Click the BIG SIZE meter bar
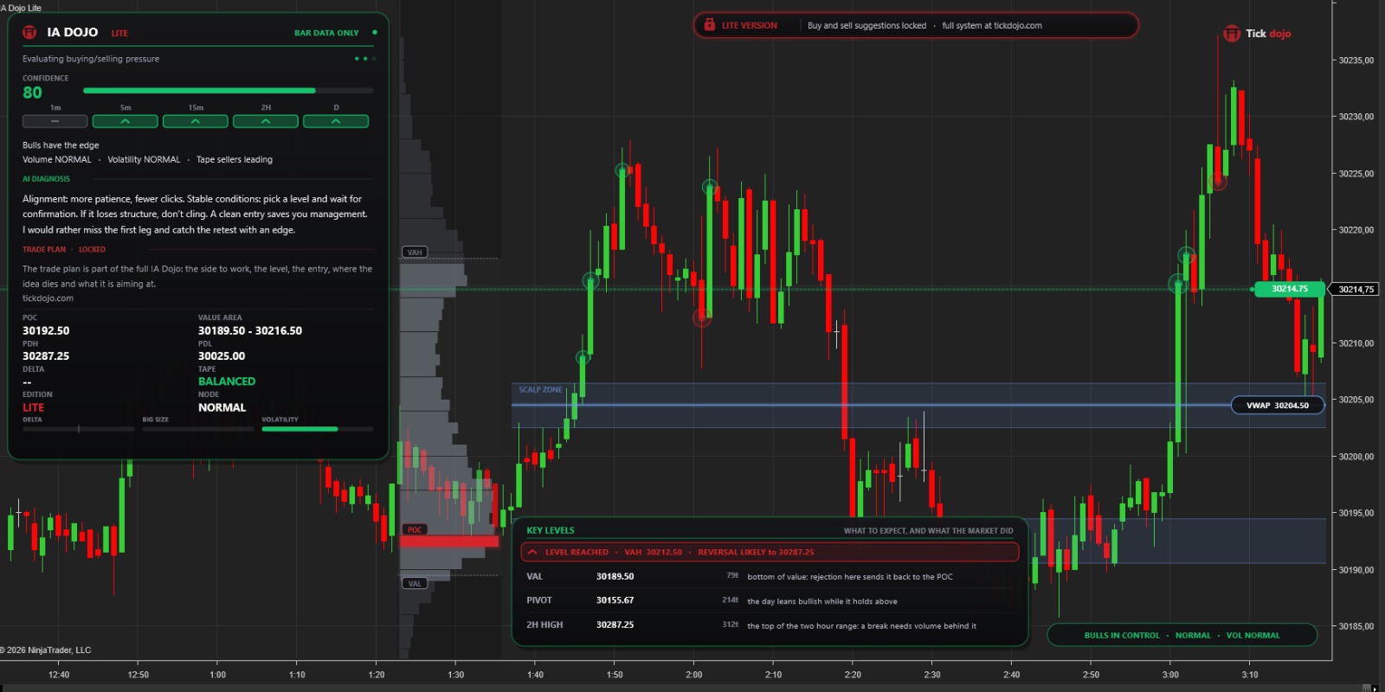 point(198,429)
